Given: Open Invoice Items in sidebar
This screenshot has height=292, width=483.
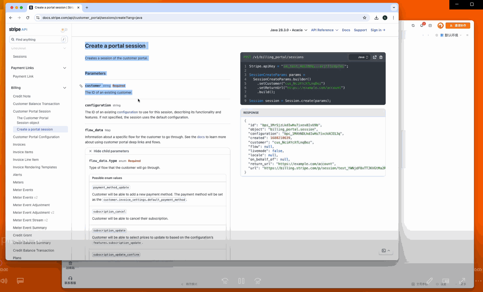Looking at the screenshot, I should pos(23,152).
